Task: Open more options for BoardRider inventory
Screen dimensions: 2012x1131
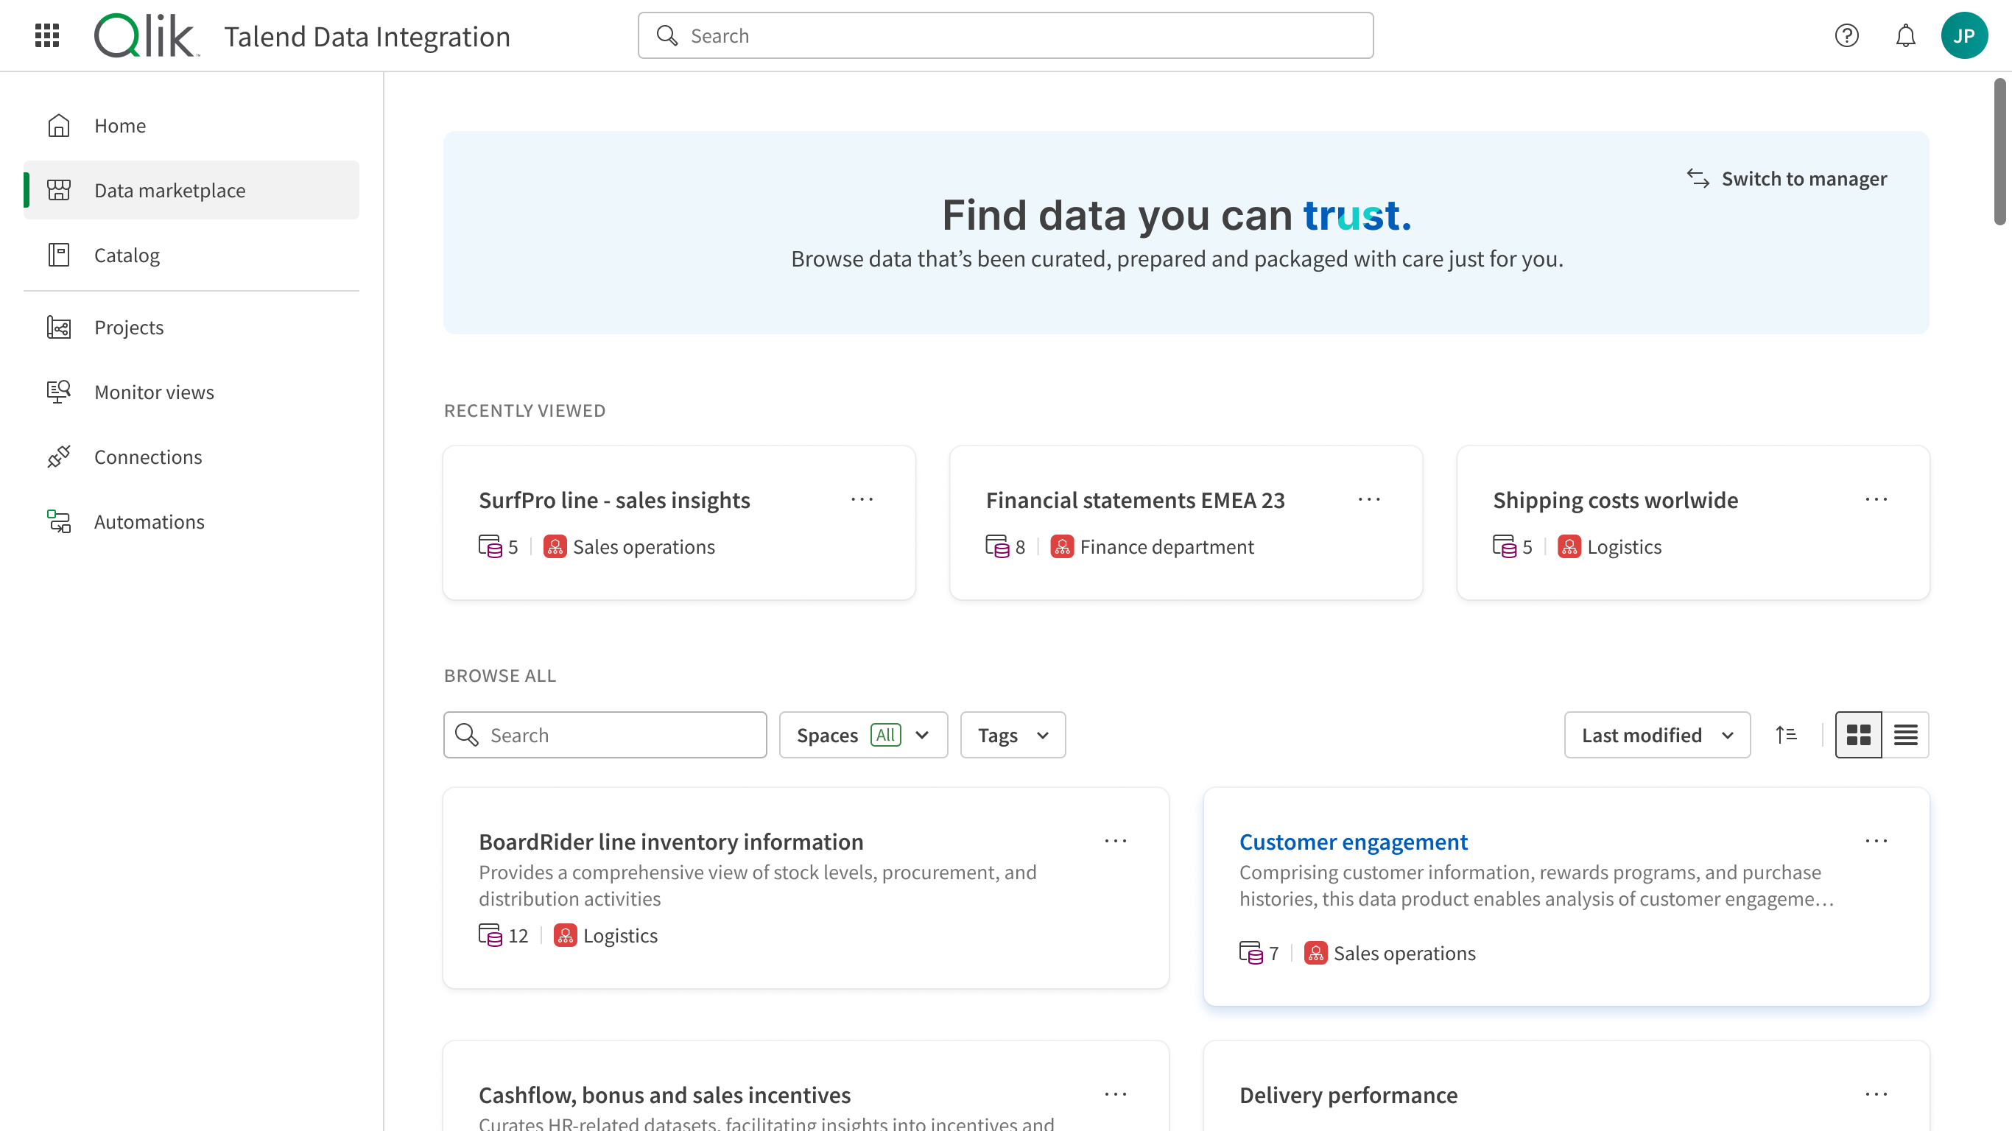Action: pos(1115,841)
